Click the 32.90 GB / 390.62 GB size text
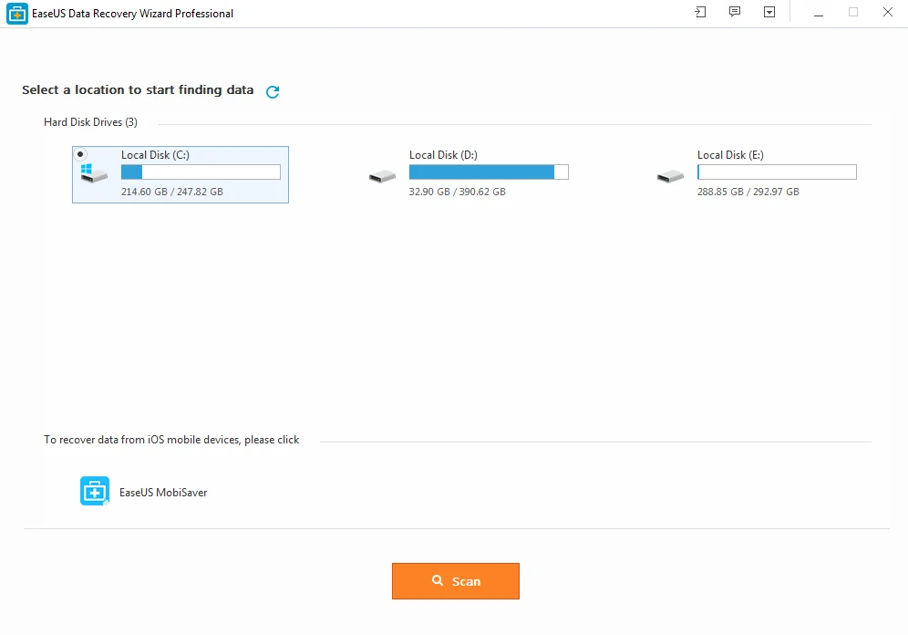908x635 pixels. pos(457,193)
